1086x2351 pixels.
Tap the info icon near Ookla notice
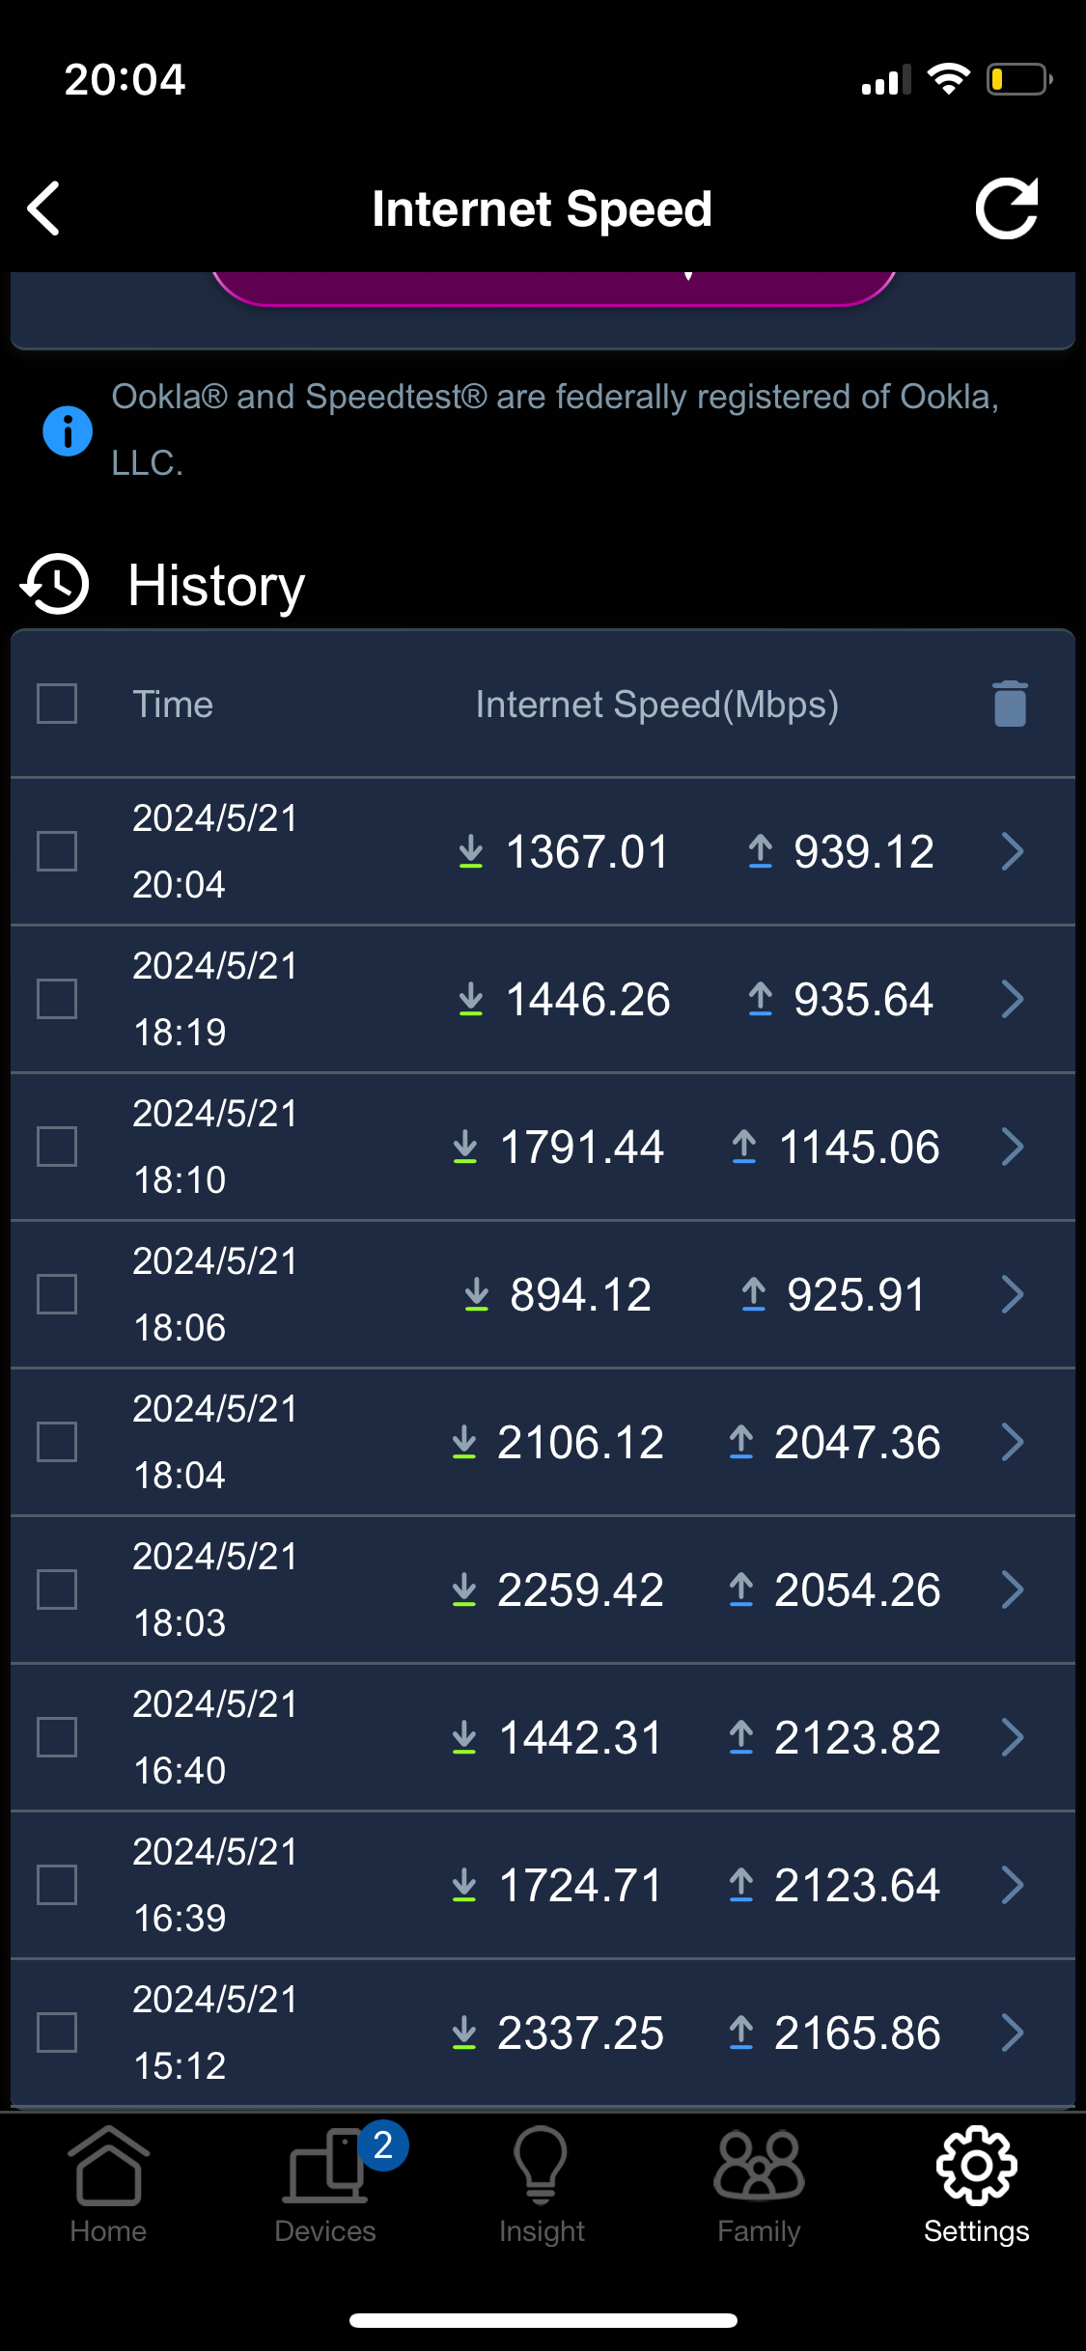click(x=68, y=430)
